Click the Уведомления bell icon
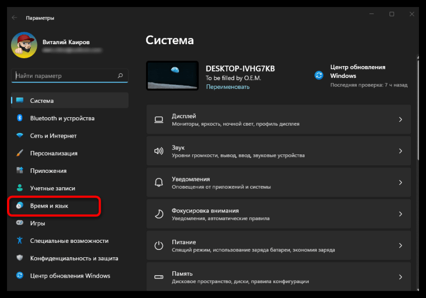The height and width of the screenshot is (298, 426). tap(158, 182)
